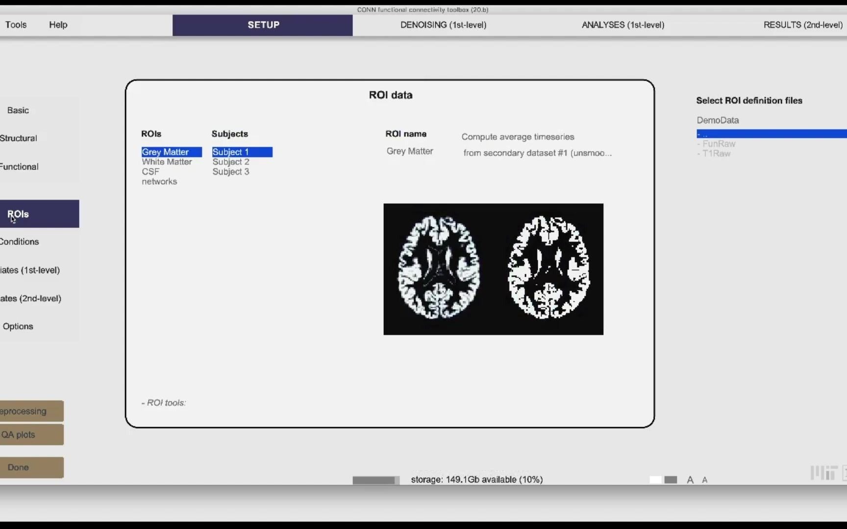Select CSF in ROIs list
This screenshot has height=529, width=847.
coord(151,172)
